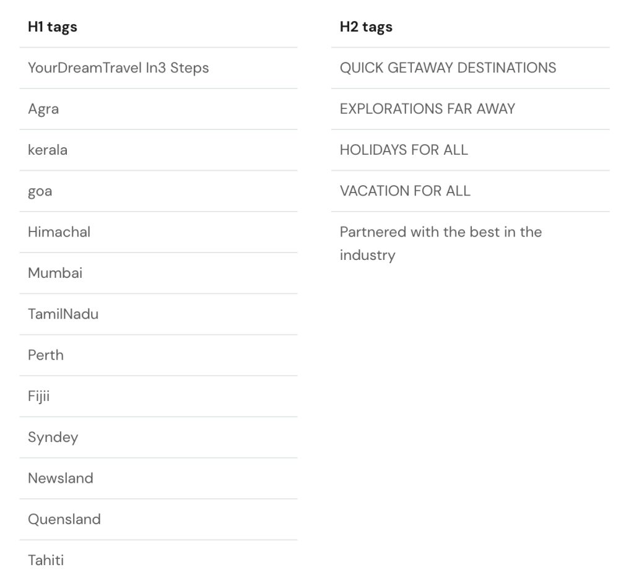
Task: Click the Fijii row
Action: (x=158, y=396)
